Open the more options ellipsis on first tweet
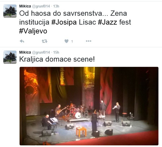 tap(89, 41)
